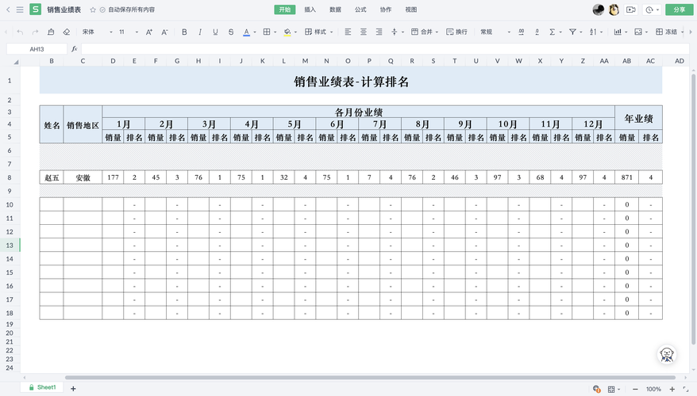Switch to the 插入 tab
The height and width of the screenshot is (396, 697).
(x=310, y=10)
